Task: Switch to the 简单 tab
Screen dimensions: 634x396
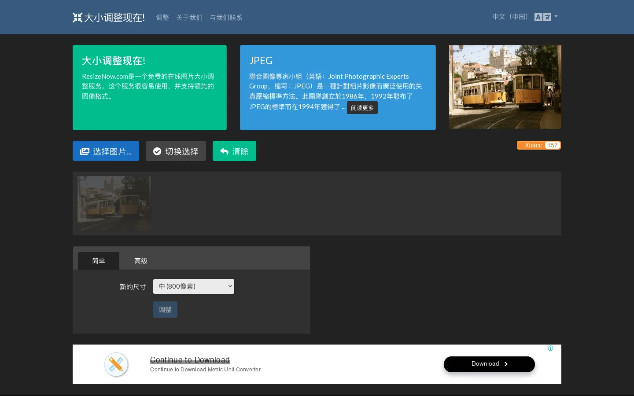Action: click(x=99, y=261)
